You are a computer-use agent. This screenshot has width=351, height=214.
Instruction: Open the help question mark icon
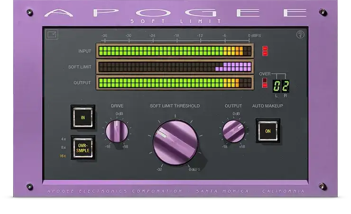tap(300, 35)
